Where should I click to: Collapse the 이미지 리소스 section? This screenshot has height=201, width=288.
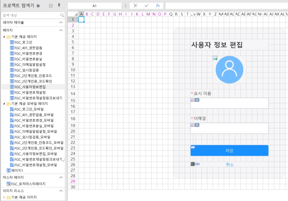point(61,191)
